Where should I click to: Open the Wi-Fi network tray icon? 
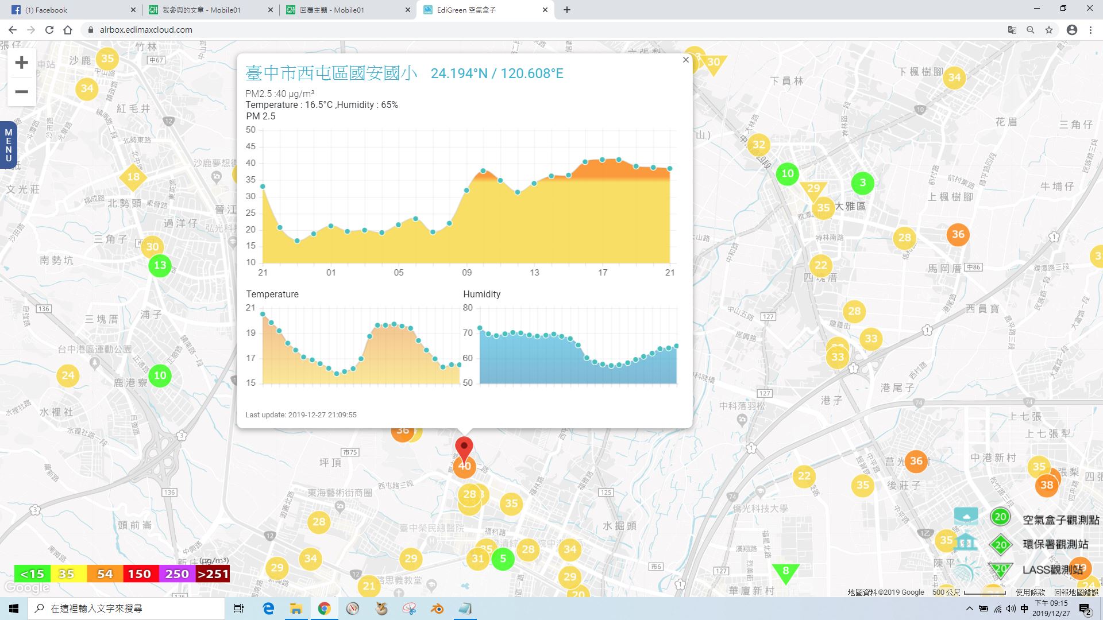coord(997,609)
